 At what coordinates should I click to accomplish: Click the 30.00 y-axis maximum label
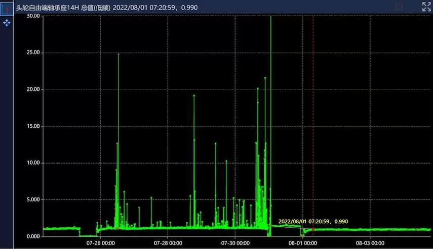click(33, 16)
